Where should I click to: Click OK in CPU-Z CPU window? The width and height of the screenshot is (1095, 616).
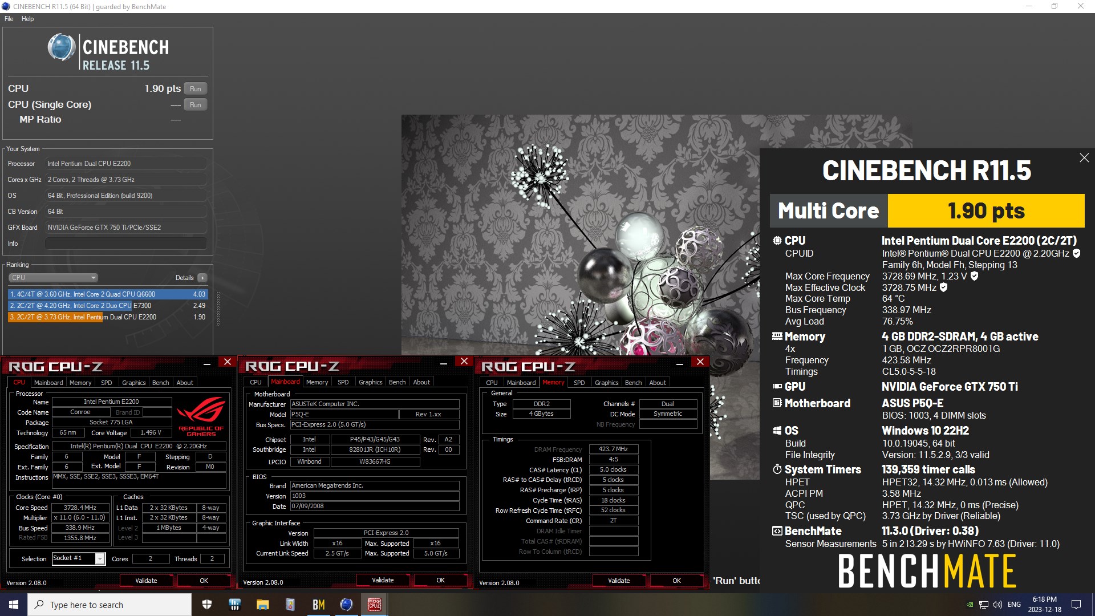204,581
